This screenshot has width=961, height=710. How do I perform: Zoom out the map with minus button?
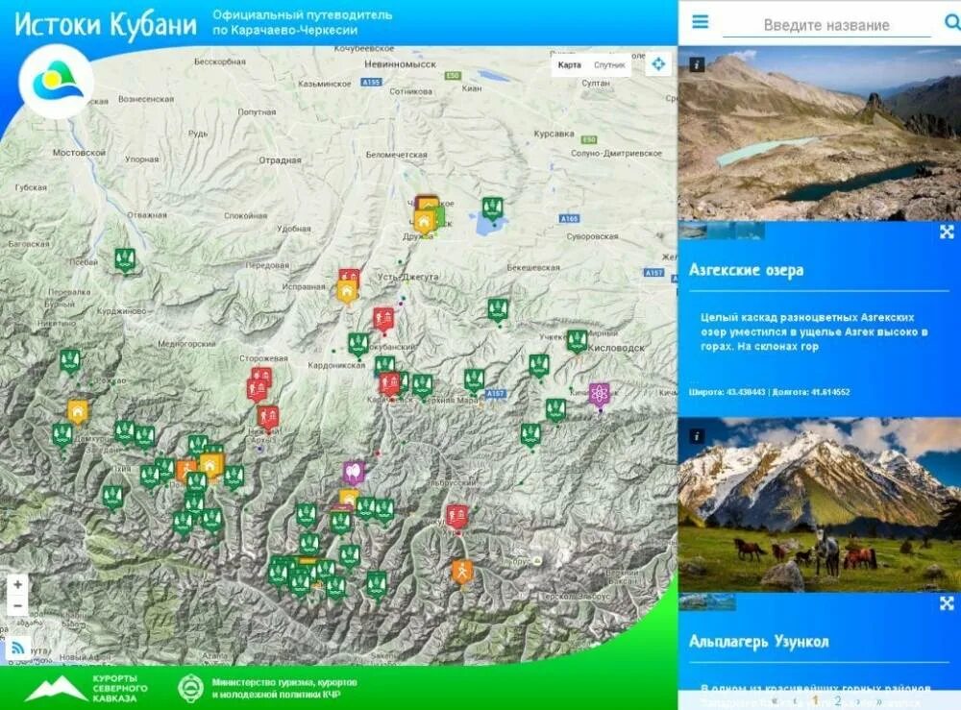pos(17,605)
